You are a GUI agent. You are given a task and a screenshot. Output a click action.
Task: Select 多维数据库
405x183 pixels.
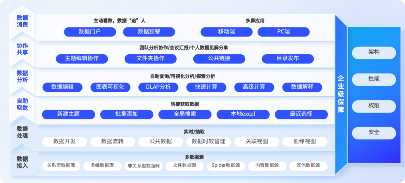click(x=102, y=166)
